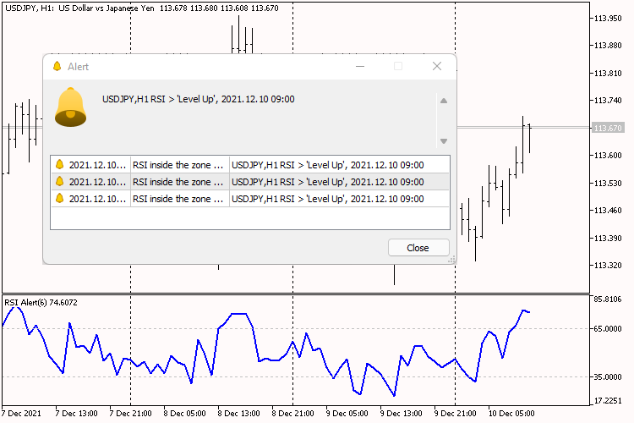The image size is (634, 423).
Task: Click second row date '2021.12.10...' cell
Action: (97, 182)
